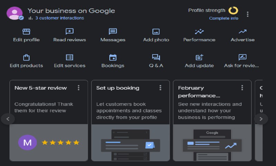Screen dimensions: 276x166
Task: Open the Q & A icon
Action: click(156, 57)
